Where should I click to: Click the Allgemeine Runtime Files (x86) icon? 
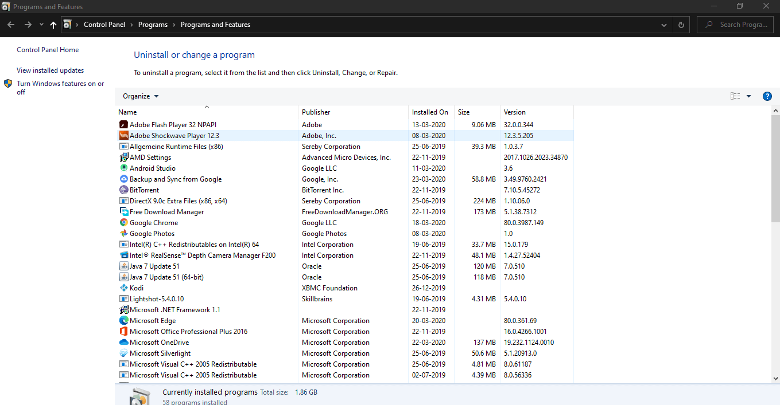pos(123,147)
